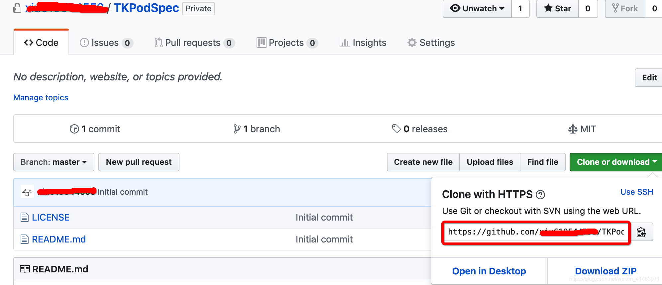Click Open in Desktop
Viewport: 662px width, 285px height.
coord(489,271)
